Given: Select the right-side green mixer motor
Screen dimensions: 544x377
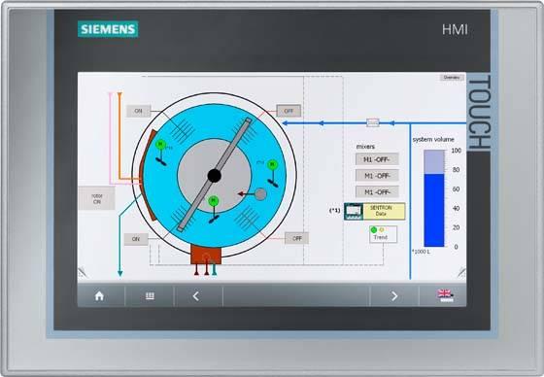Looking at the screenshot, I should (272, 164).
